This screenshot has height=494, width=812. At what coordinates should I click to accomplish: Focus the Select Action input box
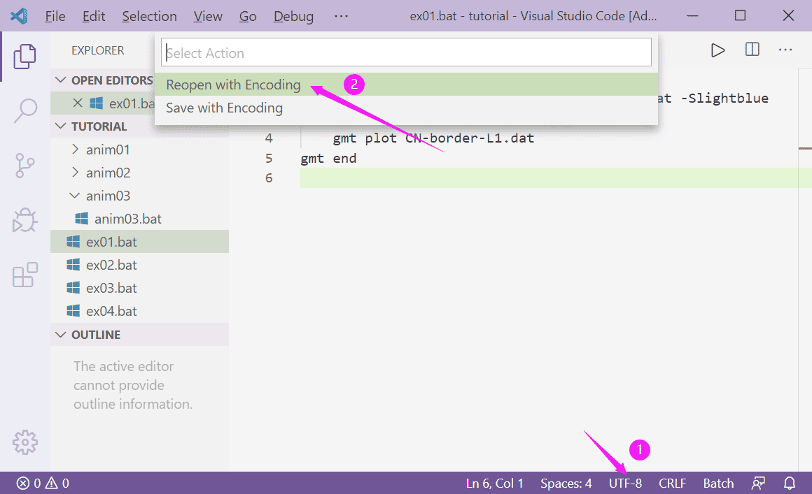406,52
